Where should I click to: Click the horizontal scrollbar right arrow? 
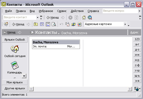pyautogui.click(x=130, y=89)
